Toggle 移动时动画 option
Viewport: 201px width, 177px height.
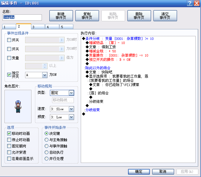(9, 134)
